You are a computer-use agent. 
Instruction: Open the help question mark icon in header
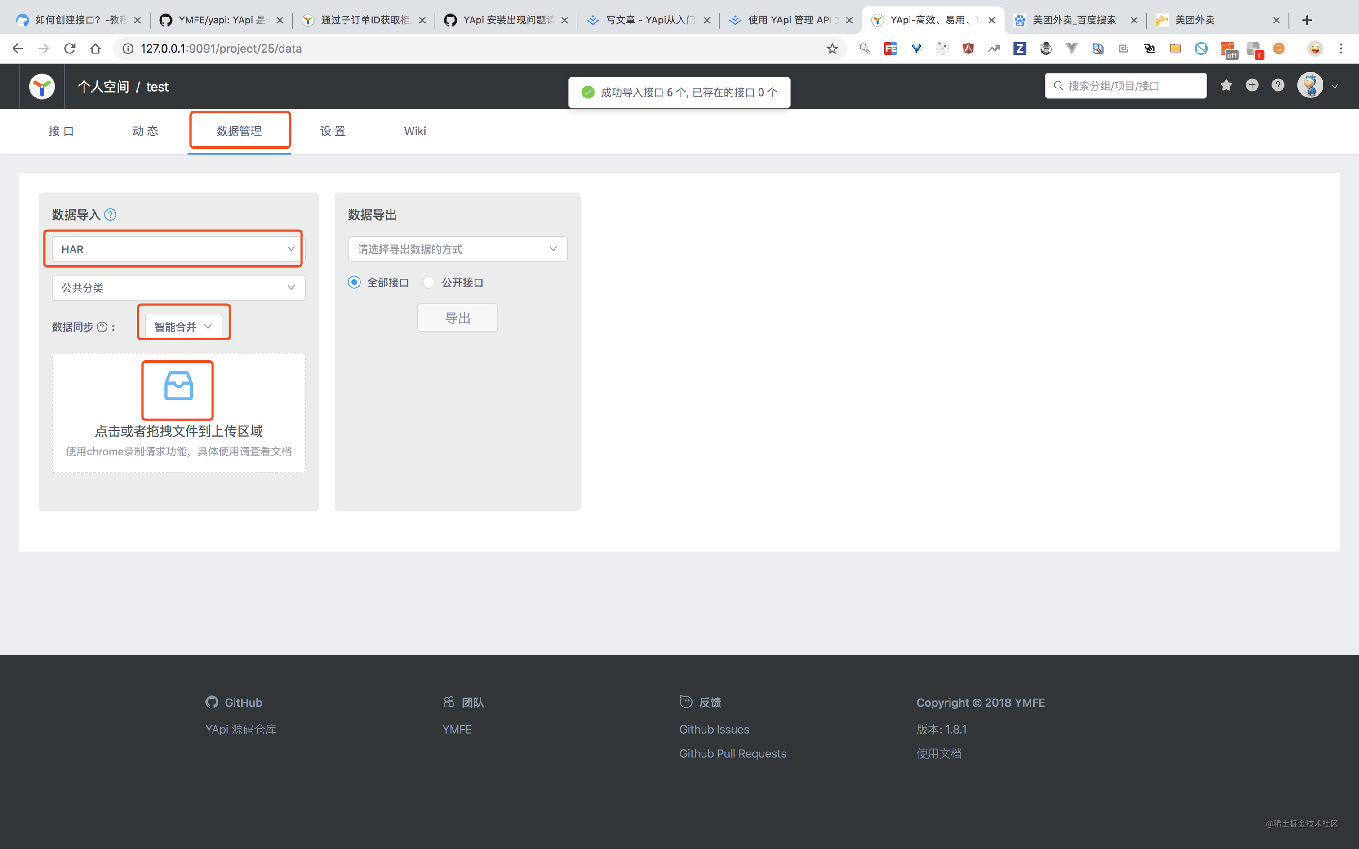(1278, 85)
